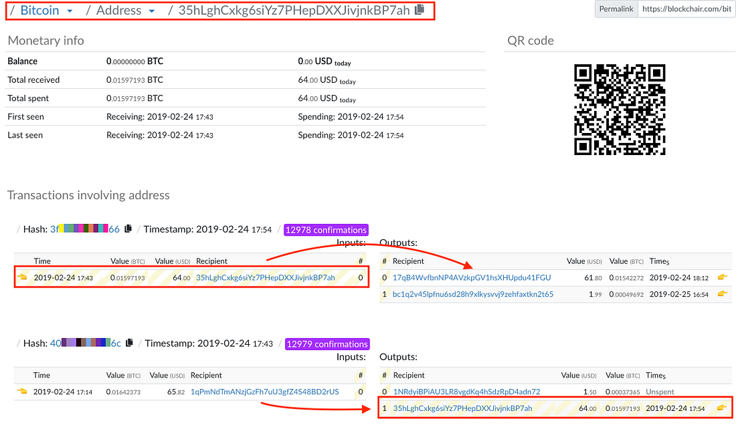This screenshot has width=736, height=425.
Task: Click the Address breadcrumb label
Action: point(118,10)
